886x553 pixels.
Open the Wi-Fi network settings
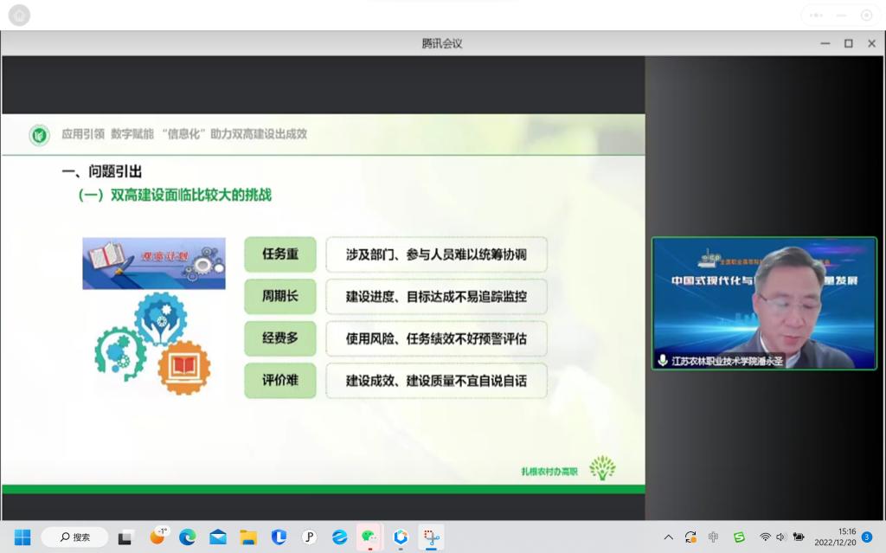(x=765, y=537)
